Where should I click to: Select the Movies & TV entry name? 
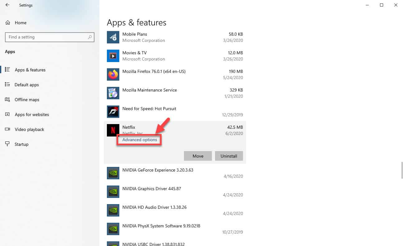coord(135,53)
